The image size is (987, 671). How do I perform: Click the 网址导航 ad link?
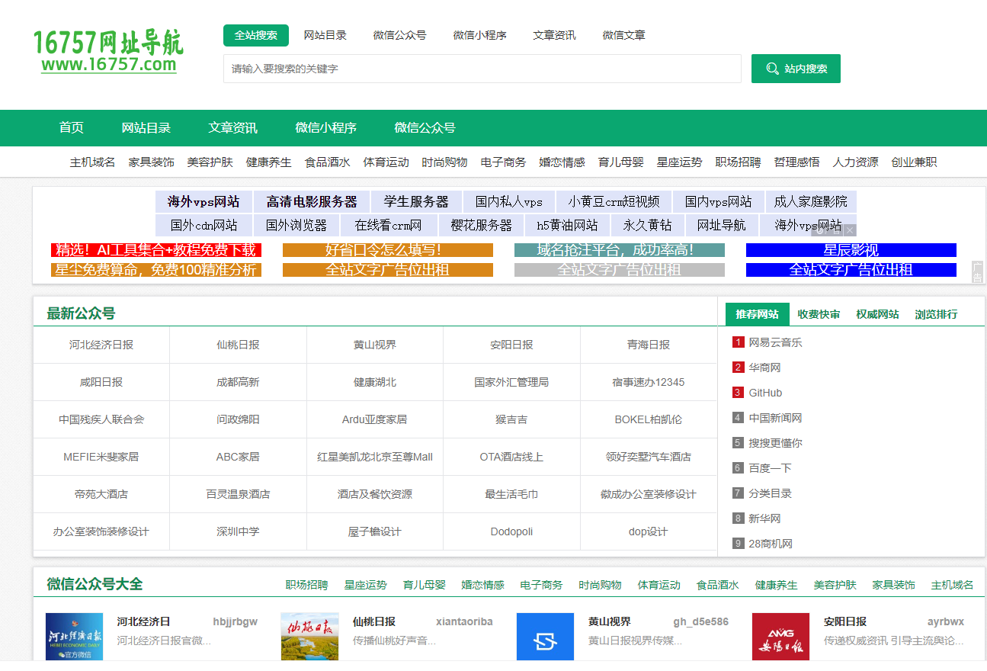[722, 225]
